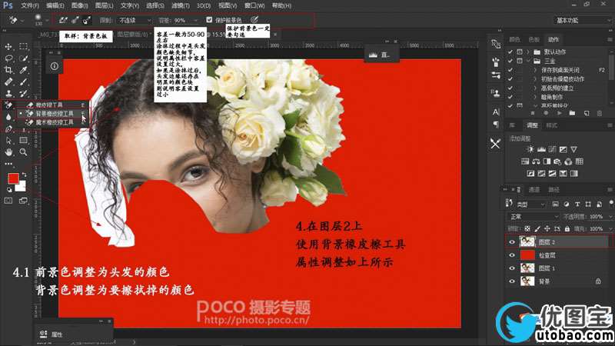Select 图层 1 layer thumbnail
Screen dimensions: 615x346
pos(527,268)
